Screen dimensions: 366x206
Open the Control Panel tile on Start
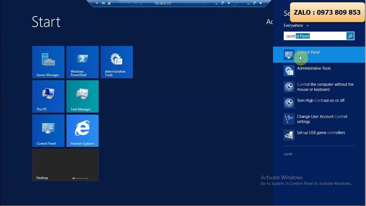48,131
